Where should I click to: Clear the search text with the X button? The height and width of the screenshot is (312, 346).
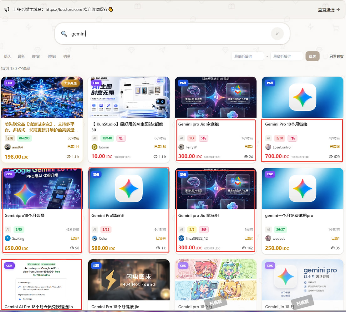pyautogui.click(x=277, y=34)
